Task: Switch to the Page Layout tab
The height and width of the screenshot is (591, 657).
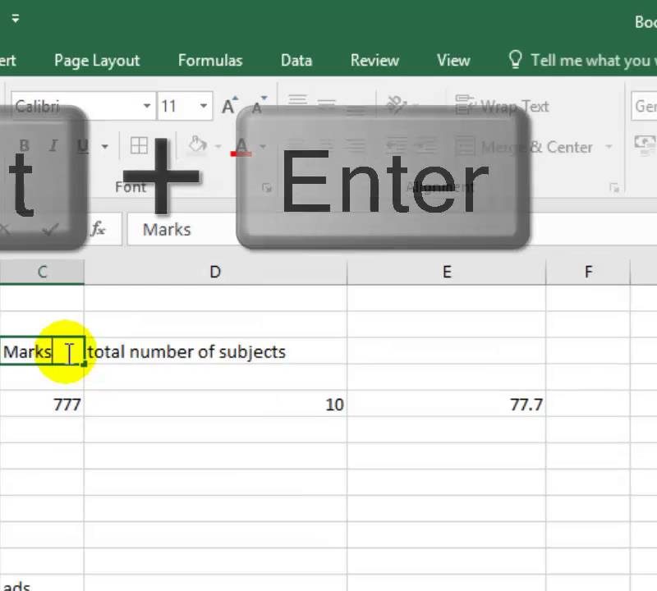Action: coord(97,61)
